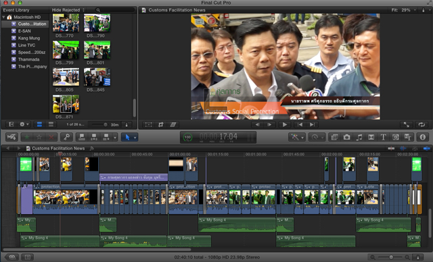This screenshot has width=433, height=262.
Task: Select the purple title clip in timeline
Action: click(134, 178)
